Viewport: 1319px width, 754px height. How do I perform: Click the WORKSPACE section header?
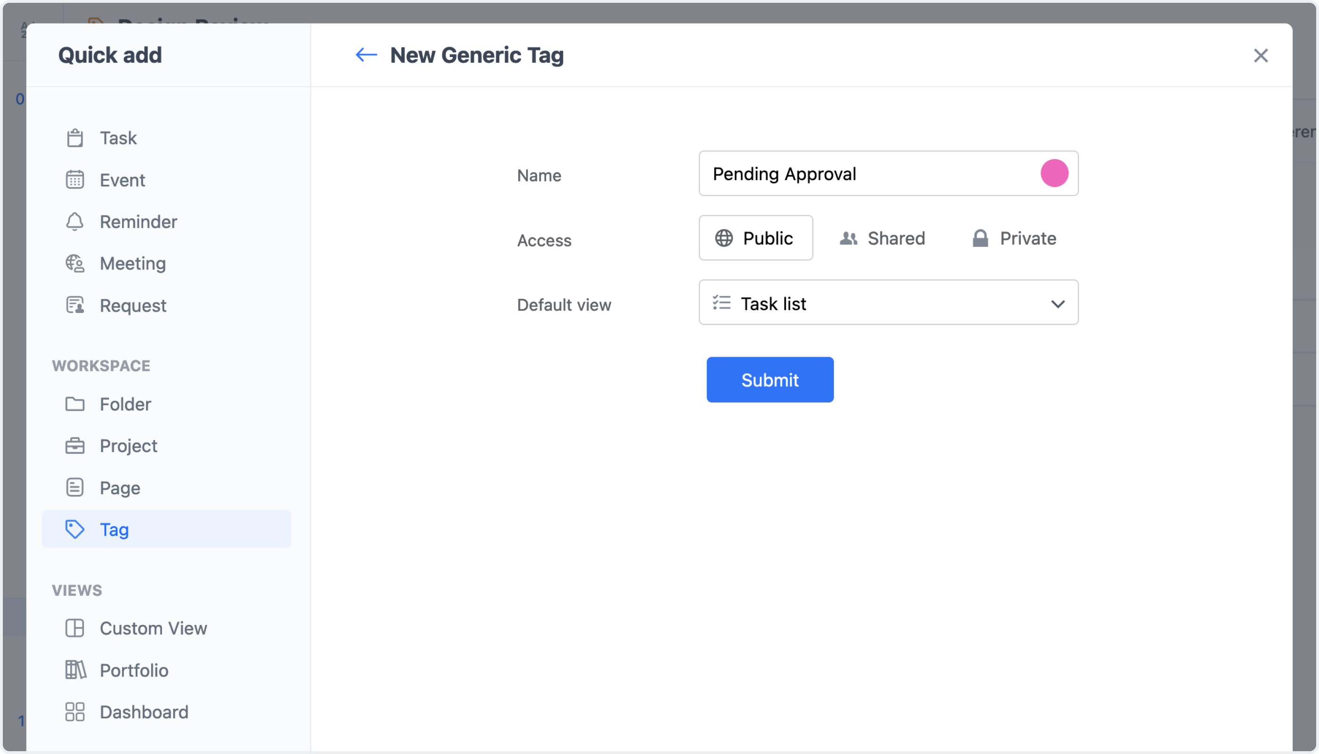coord(101,366)
